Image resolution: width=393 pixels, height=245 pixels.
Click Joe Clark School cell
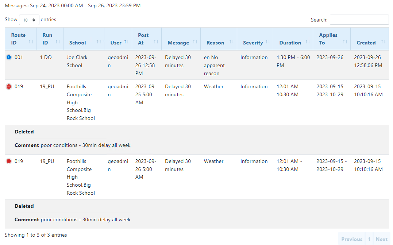click(x=77, y=61)
